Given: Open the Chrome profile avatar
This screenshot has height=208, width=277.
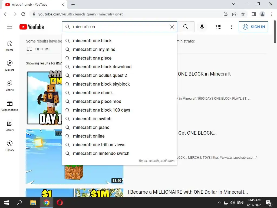Looking at the screenshot, I should pos(262,14).
